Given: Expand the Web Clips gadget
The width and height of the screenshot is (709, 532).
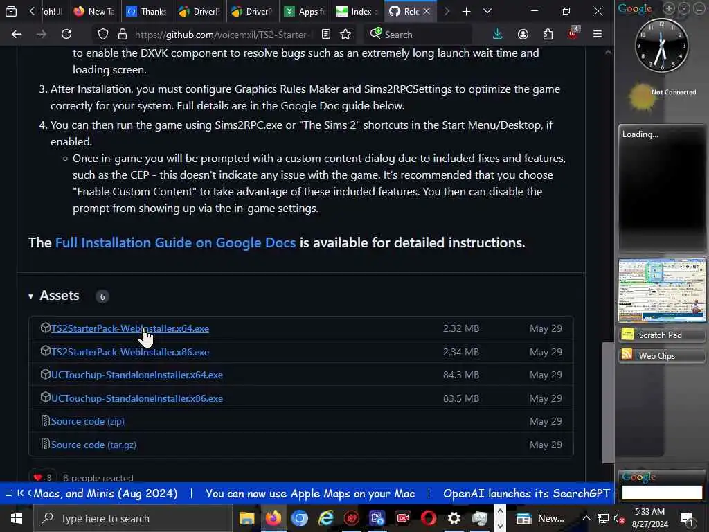Looking at the screenshot, I should point(662,355).
